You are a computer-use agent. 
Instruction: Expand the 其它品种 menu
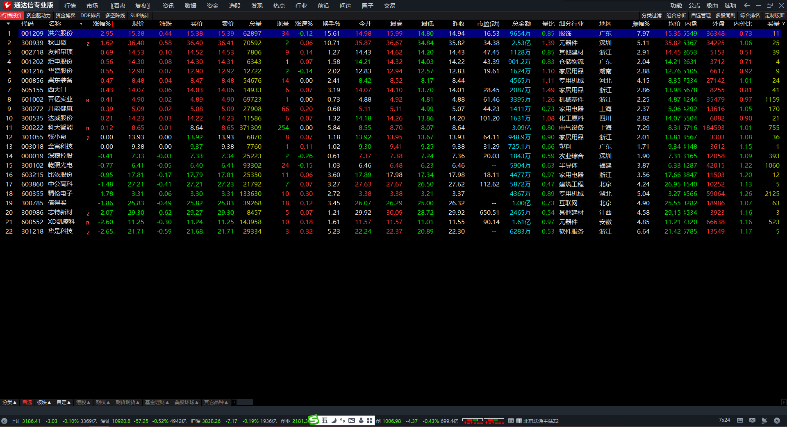(x=216, y=402)
